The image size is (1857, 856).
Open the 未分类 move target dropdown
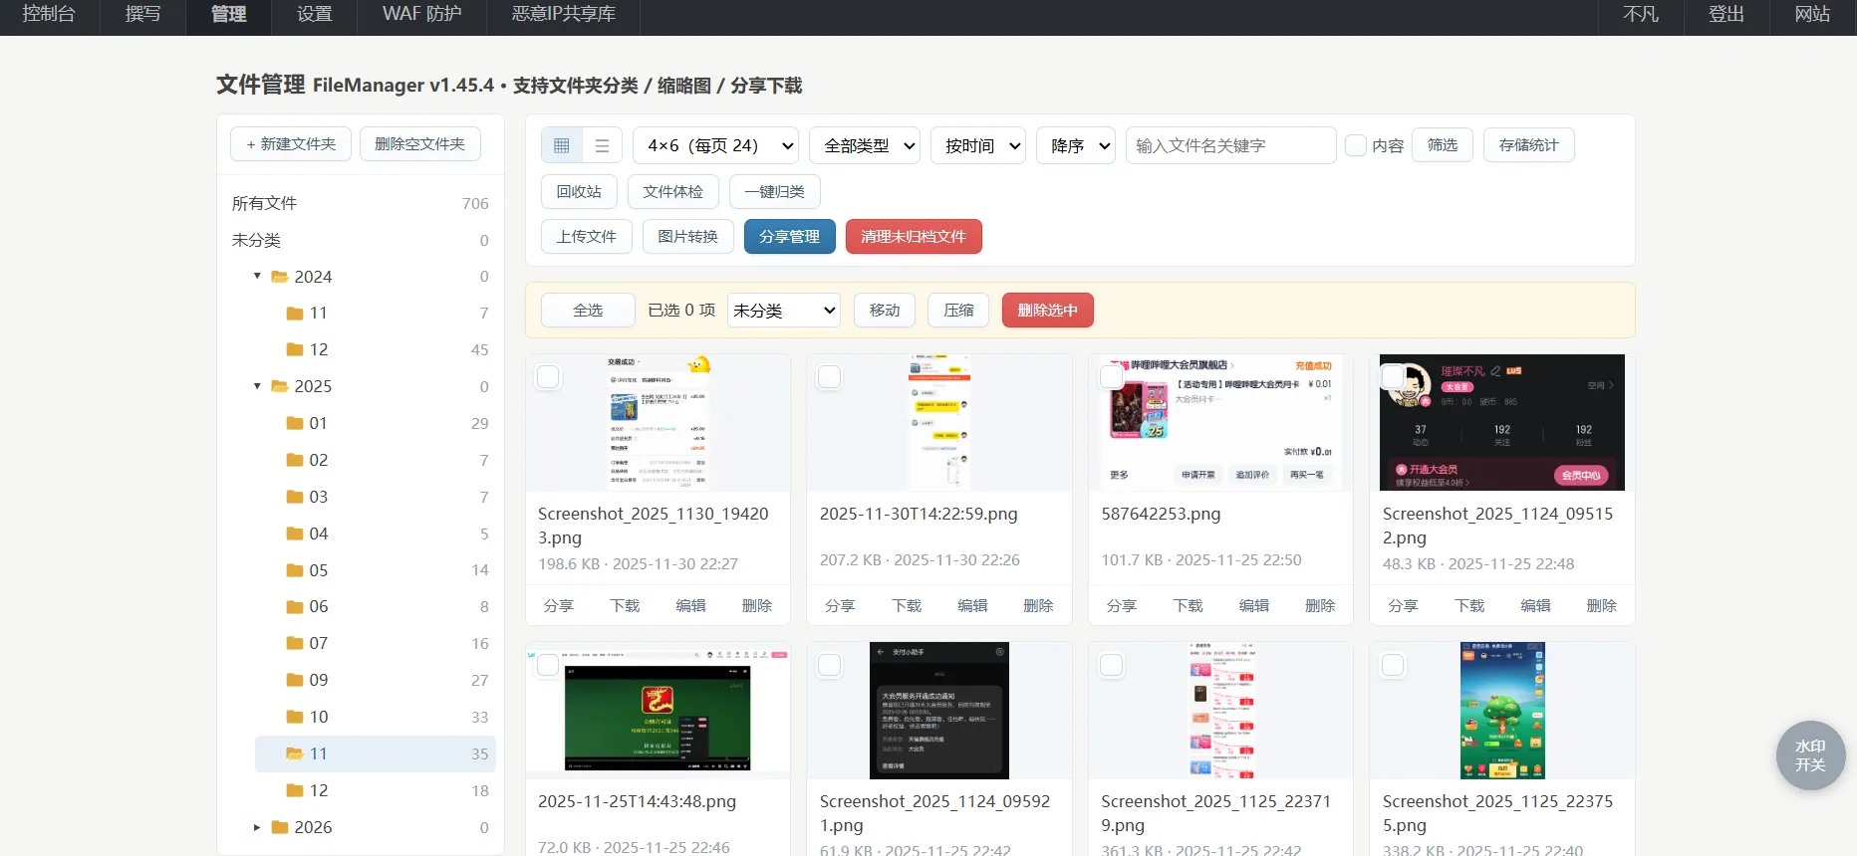pyautogui.click(x=784, y=311)
